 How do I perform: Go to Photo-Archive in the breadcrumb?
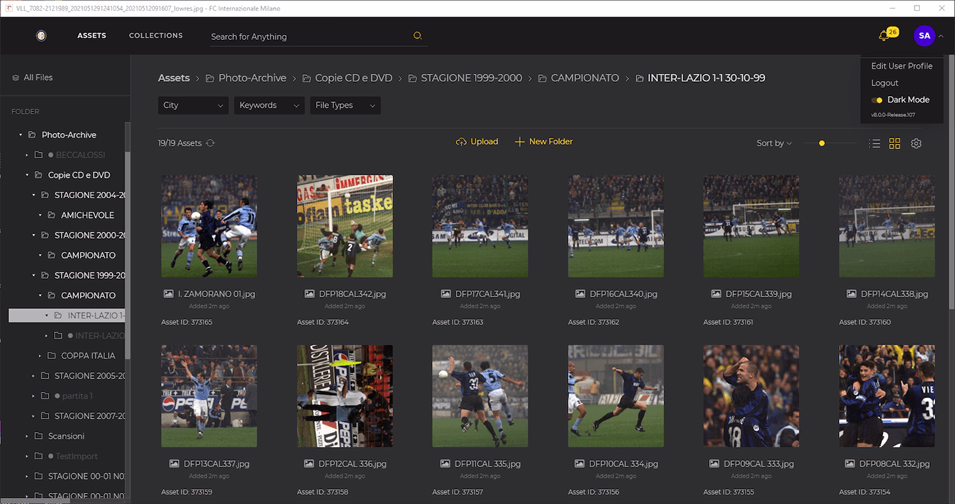(252, 78)
